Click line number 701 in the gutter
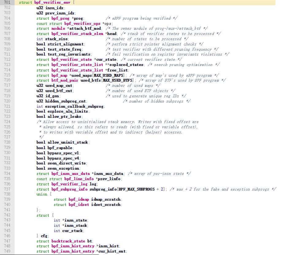This screenshot has width=282, height=255. pyautogui.click(x=7, y=2)
